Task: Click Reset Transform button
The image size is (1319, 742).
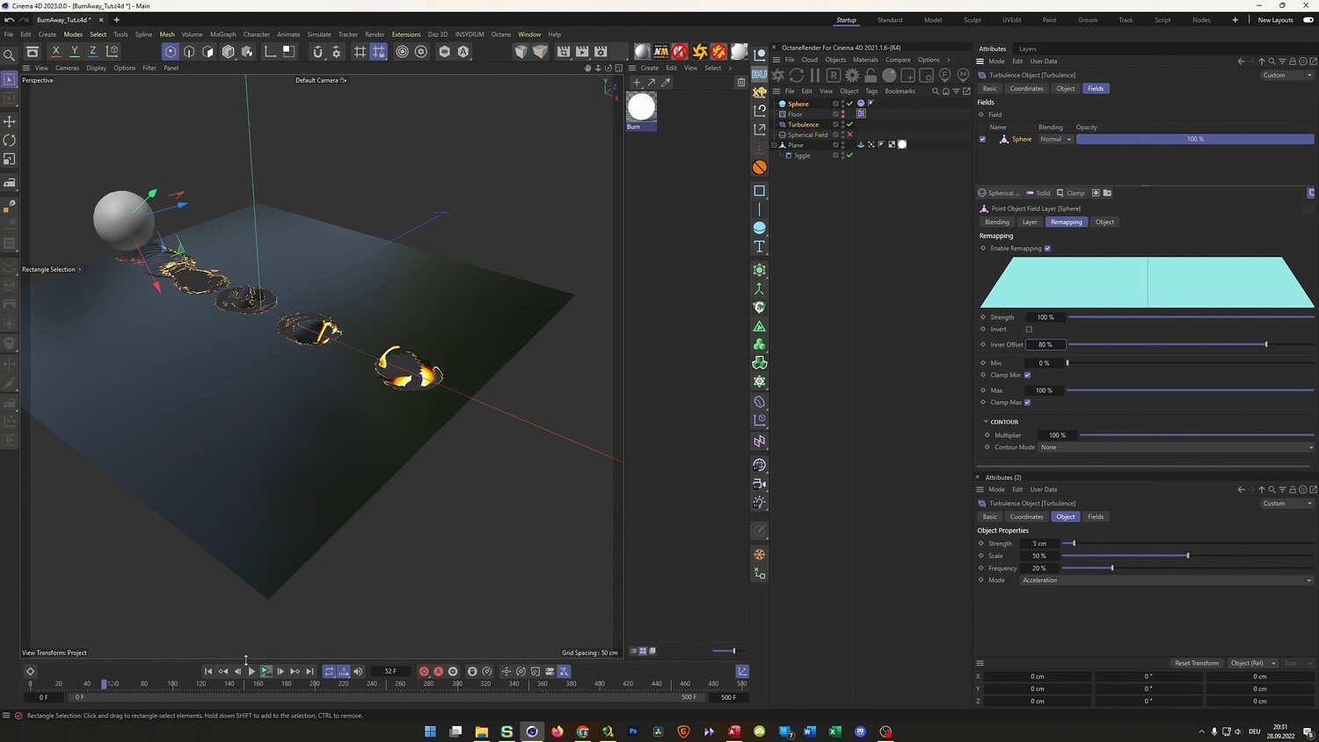Action: [1197, 663]
